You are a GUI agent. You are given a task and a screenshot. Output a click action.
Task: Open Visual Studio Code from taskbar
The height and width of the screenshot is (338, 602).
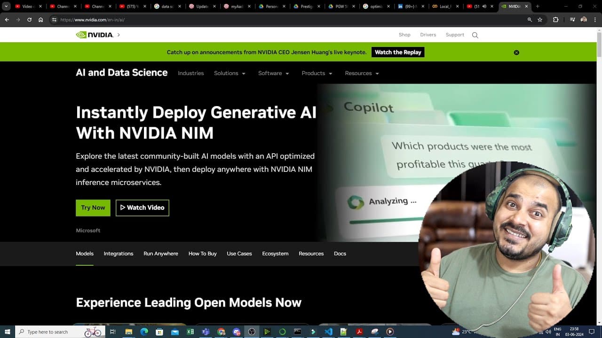[x=328, y=332]
